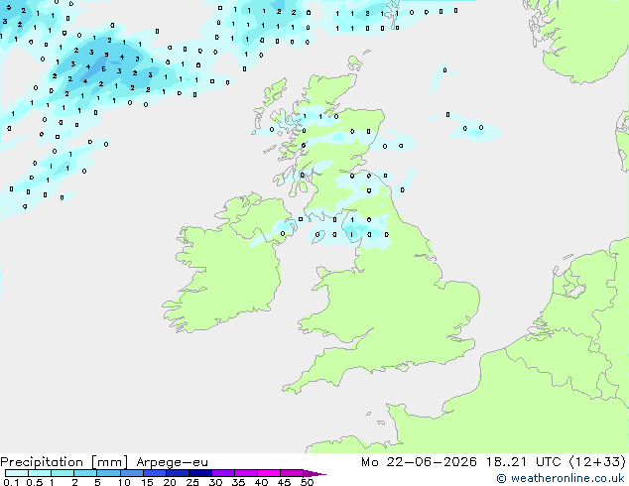Open the weatheronline.co.uk copyright link
Image resolution: width=629 pixels, height=486 pixels.
click(x=561, y=478)
